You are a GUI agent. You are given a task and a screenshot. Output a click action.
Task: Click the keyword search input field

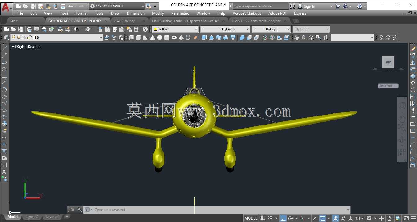tap(261, 6)
